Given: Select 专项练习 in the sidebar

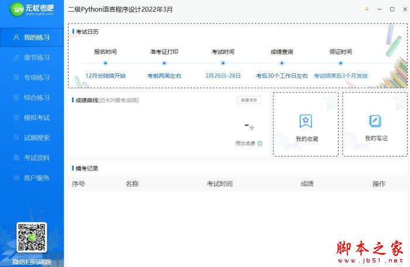Looking at the screenshot, I should point(32,78).
